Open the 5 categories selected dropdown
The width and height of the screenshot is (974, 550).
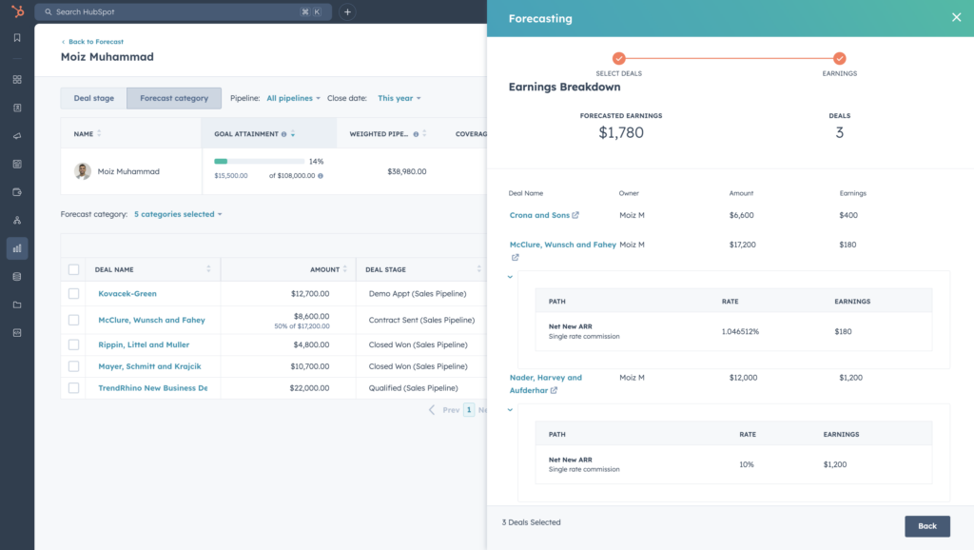click(x=178, y=214)
